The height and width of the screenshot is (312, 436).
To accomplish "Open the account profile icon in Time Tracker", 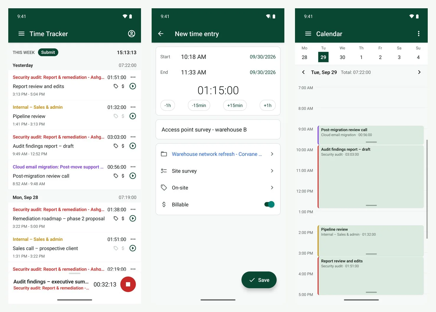I will coord(132,34).
